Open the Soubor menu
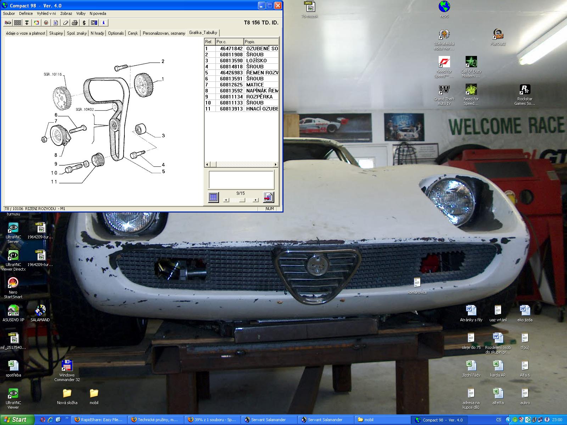 tap(9, 13)
